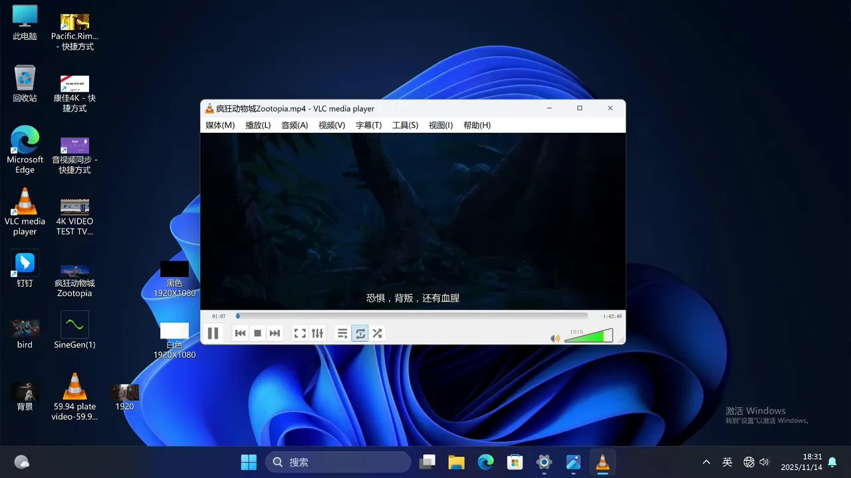Skip to previous media in VLC

coord(241,333)
